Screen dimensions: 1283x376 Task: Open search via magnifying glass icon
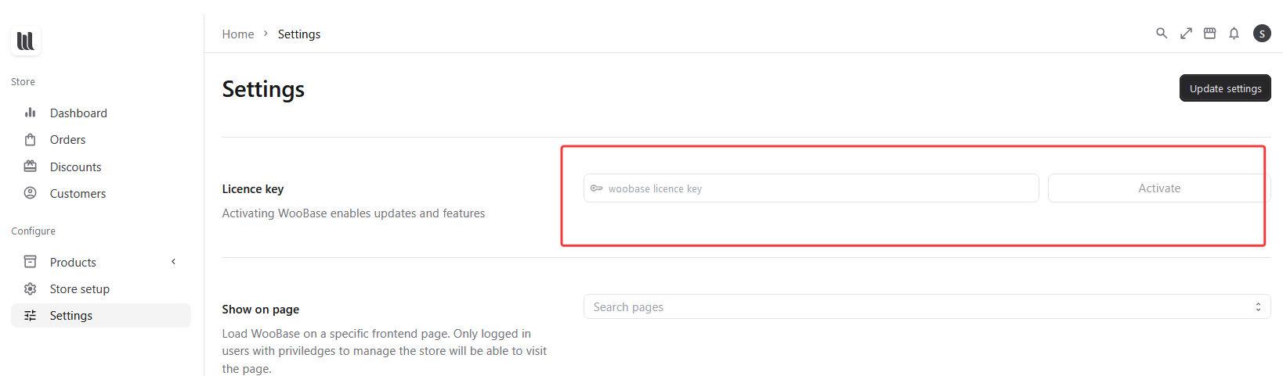(x=1162, y=33)
